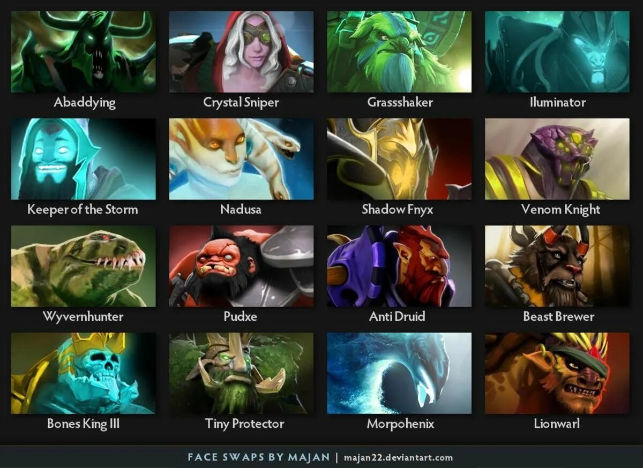The height and width of the screenshot is (468, 643).
Task: Select the Morpohenix portrait
Action: (x=399, y=373)
